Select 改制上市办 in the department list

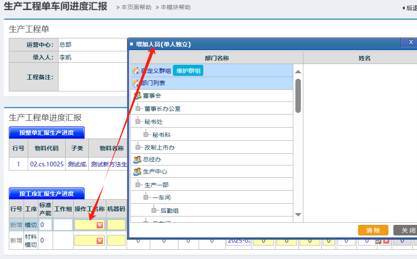[x=159, y=147]
